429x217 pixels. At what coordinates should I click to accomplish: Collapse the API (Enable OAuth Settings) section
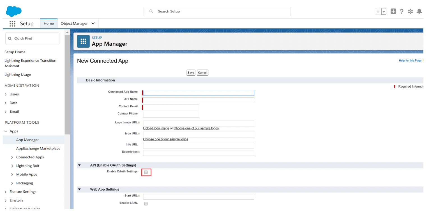(x=79, y=165)
